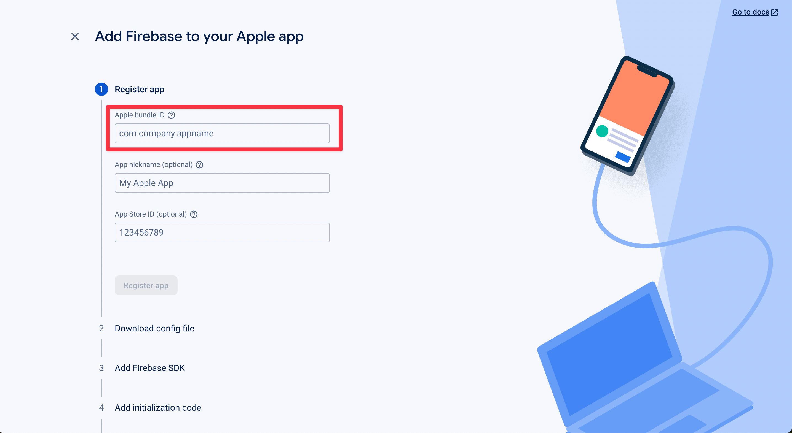The height and width of the screenshot is (433, 792).
Task: Expand the Download config file step
Action: click(x=154, y=328)
